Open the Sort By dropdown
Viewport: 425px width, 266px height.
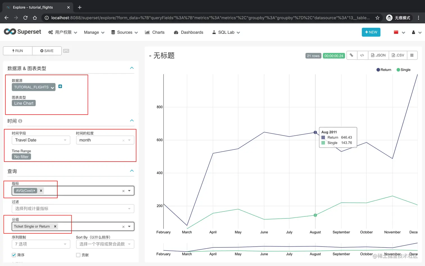[x=105, y=244]
